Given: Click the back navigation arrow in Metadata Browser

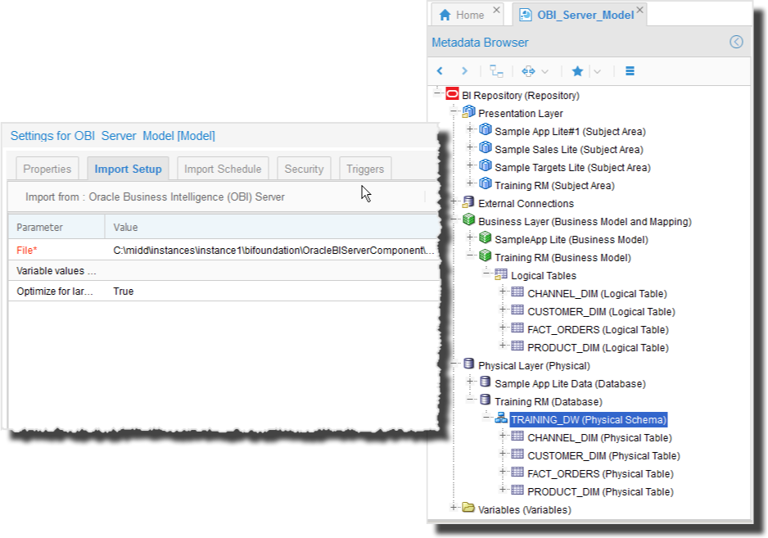Looking at the screenshot, I should 440,71.
